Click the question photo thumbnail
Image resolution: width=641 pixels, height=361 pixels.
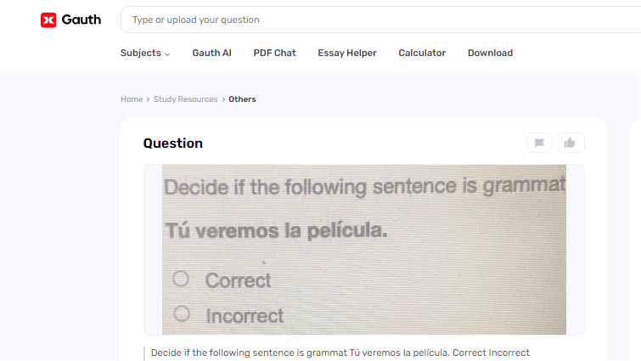(363, 249)
